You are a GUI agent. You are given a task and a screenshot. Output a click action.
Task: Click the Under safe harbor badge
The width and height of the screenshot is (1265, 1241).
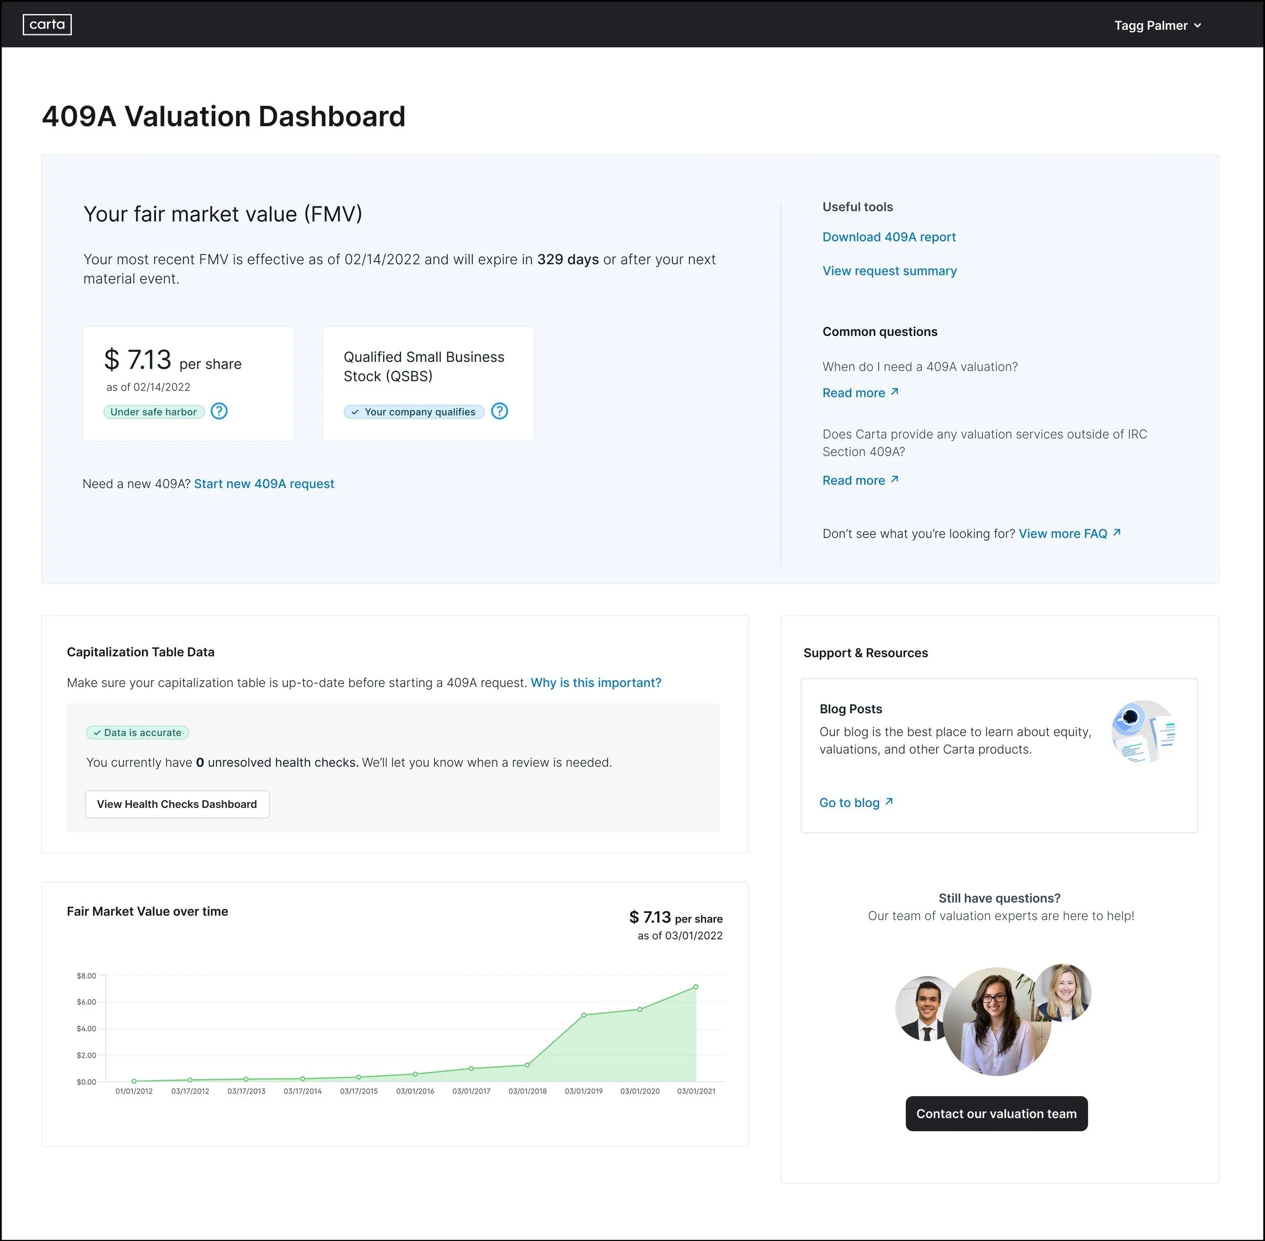154,412
